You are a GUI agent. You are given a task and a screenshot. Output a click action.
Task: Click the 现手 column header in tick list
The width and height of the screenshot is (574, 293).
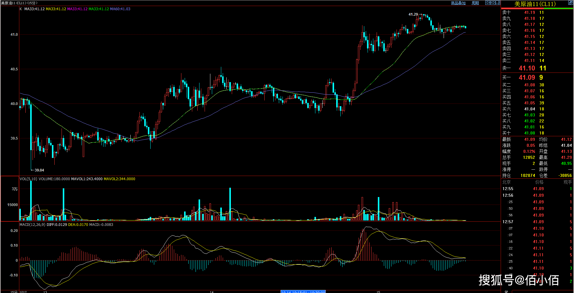point(568,182)
